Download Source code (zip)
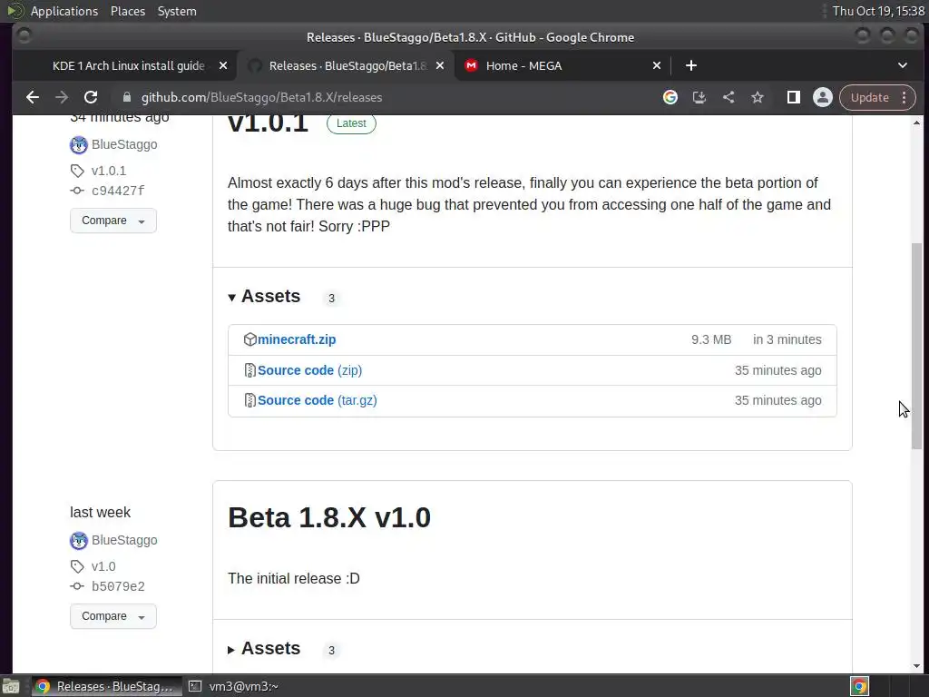This screenshot has width=929, height=697. [310, 370]
